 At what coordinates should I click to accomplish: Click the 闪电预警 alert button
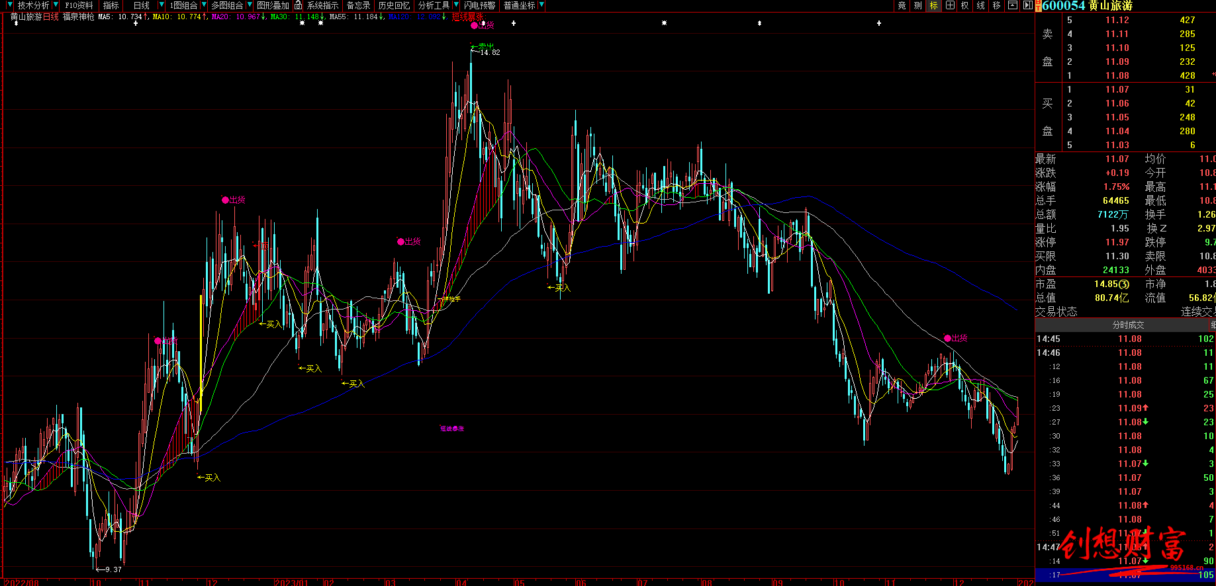coord(479,5)
